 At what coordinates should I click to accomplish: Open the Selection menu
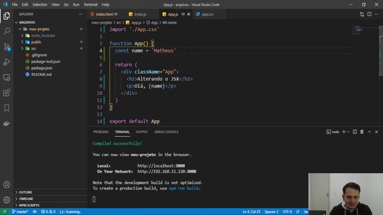tap(40, 5)
